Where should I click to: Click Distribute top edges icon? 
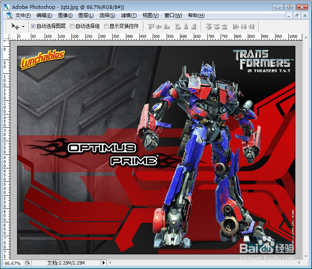209,26
